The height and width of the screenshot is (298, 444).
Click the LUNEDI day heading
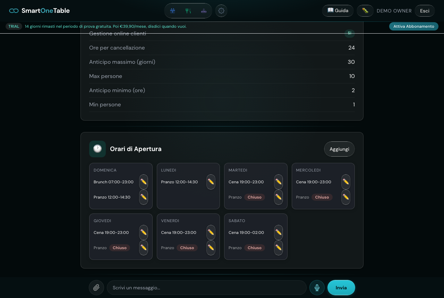[169, 170]
